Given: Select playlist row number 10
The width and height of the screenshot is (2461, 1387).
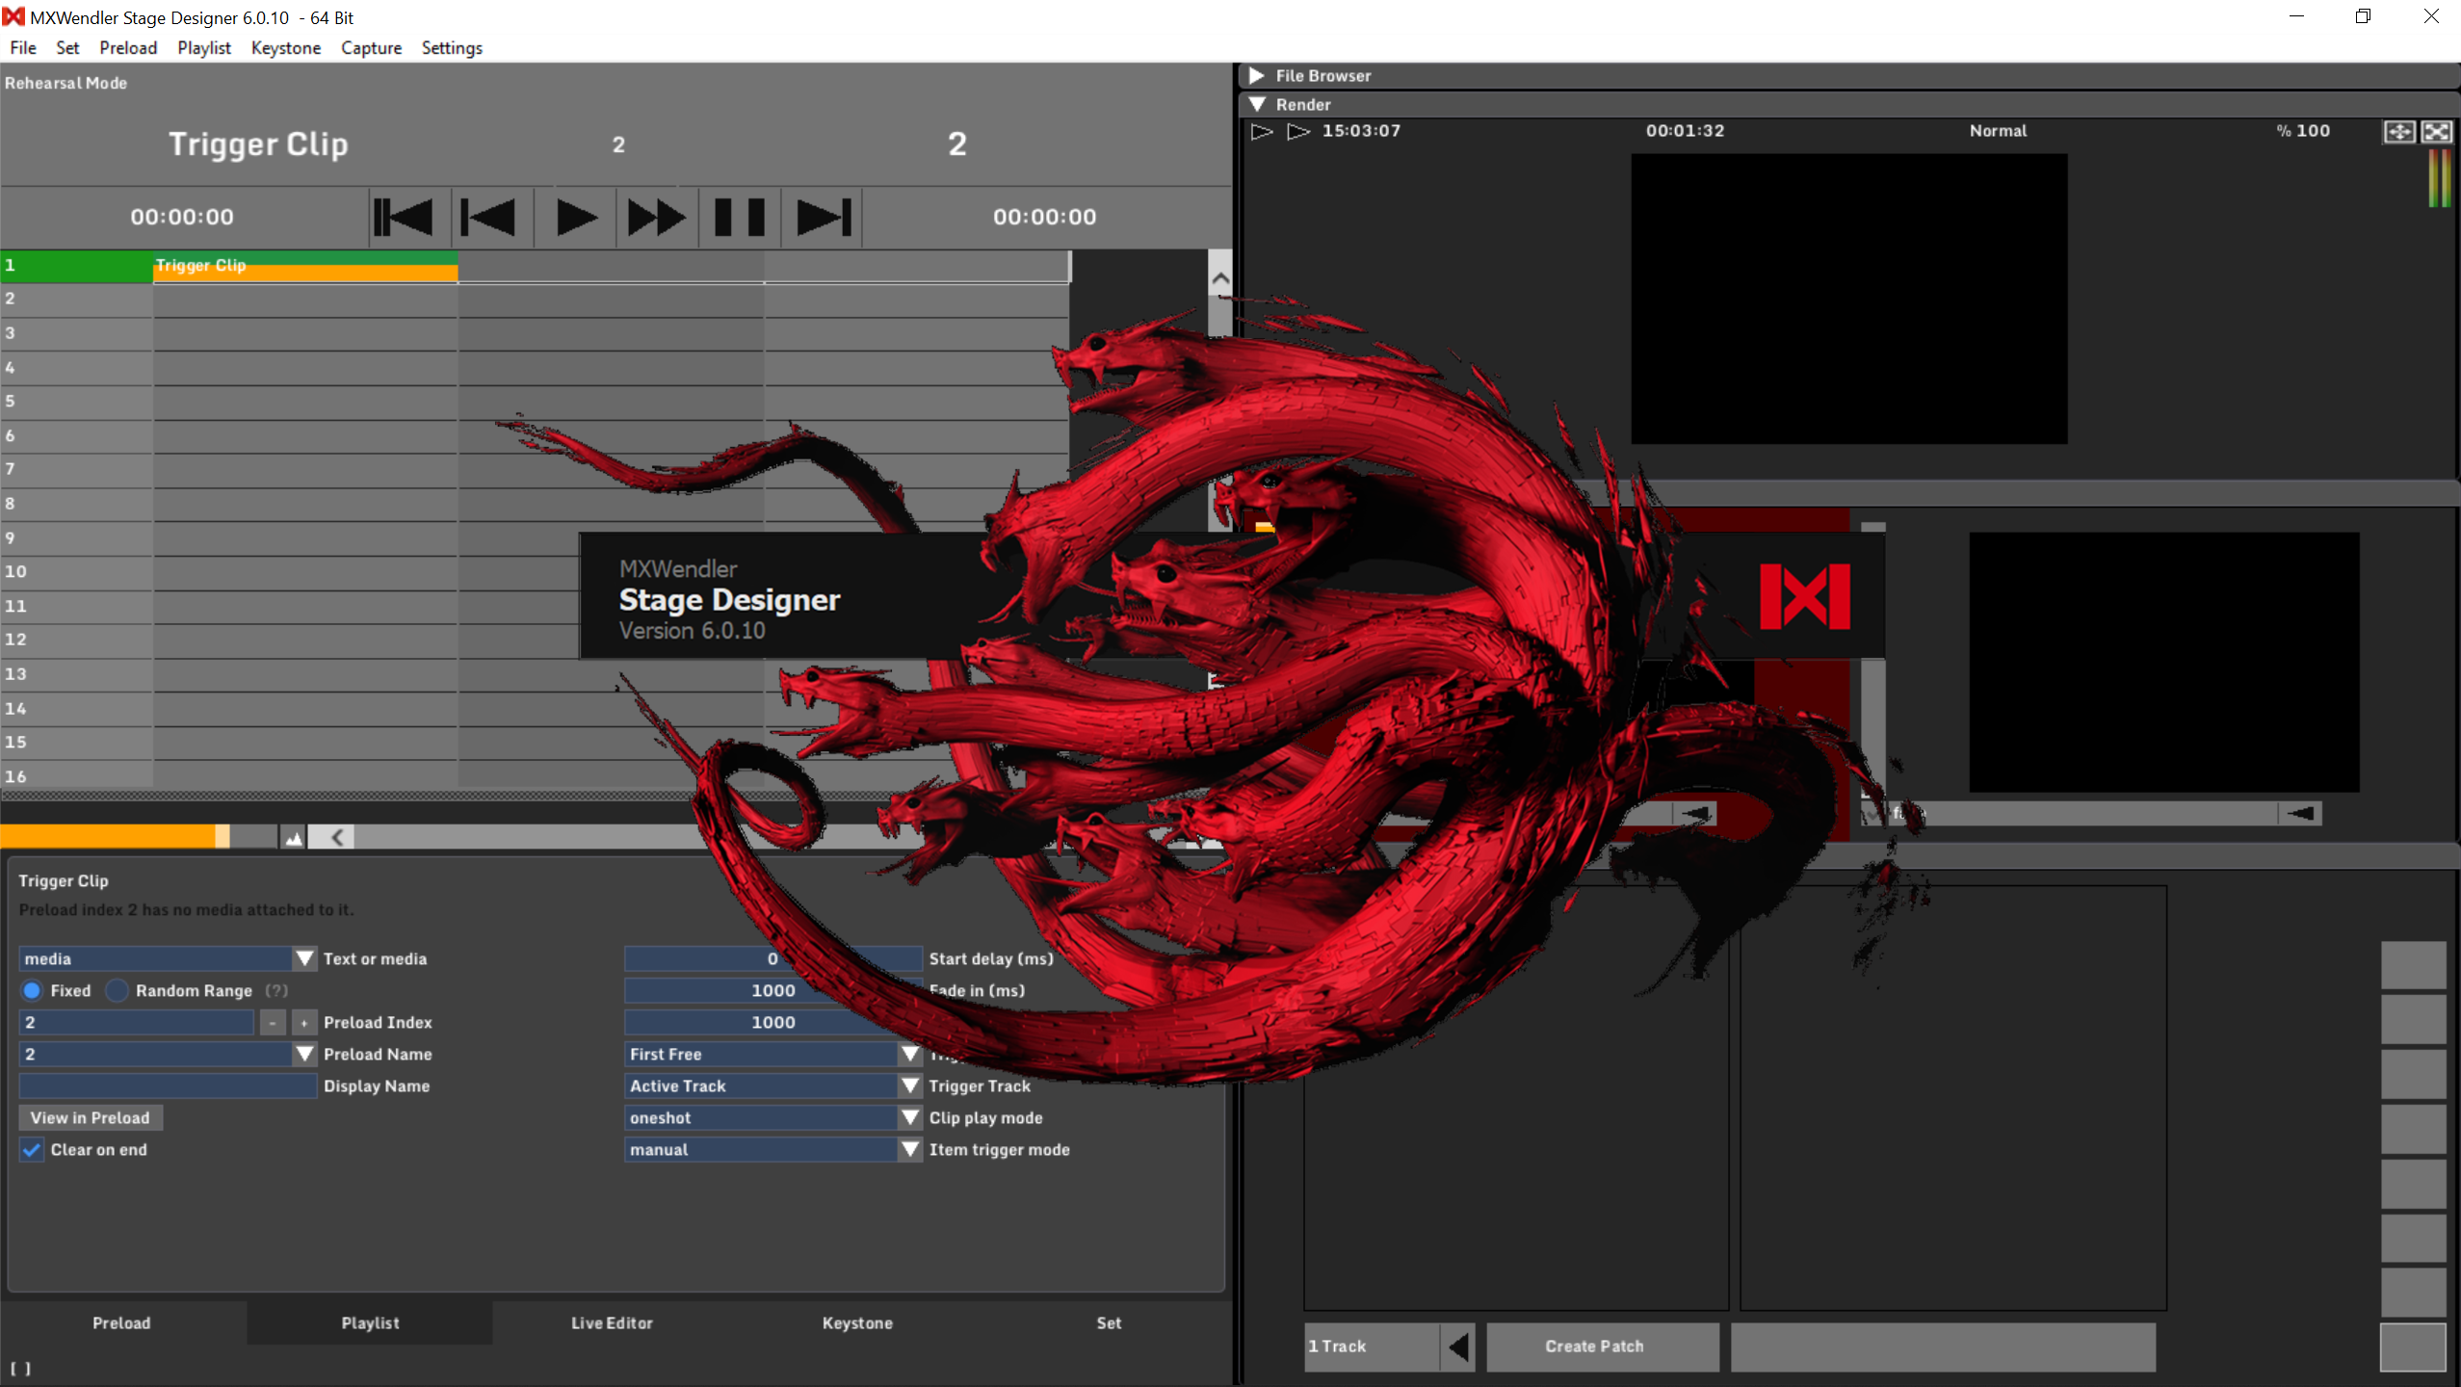Looking at the screenshot, I should [76, 571].
